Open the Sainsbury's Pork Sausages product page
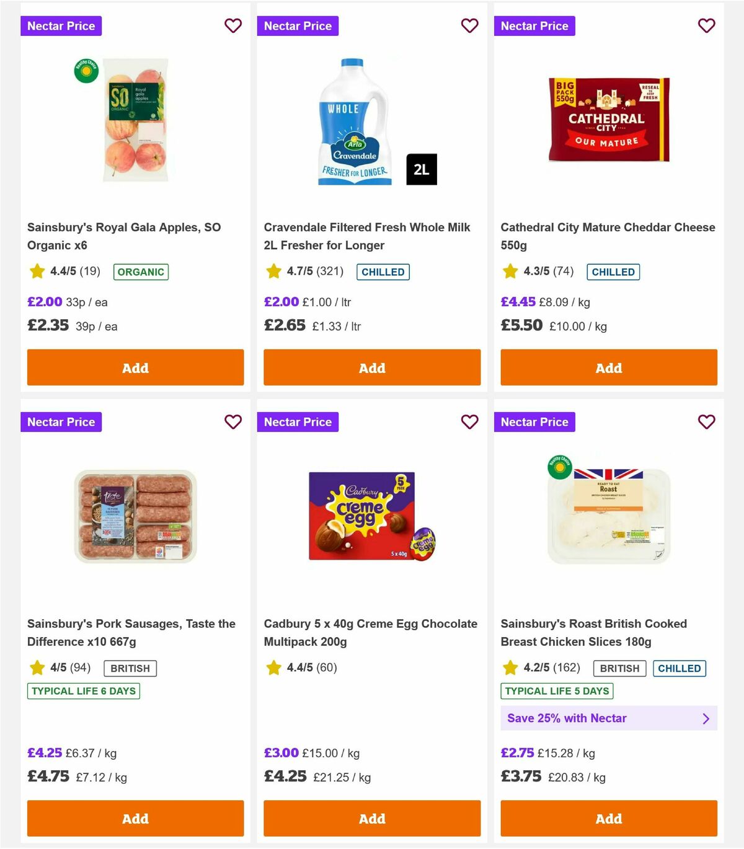 (x=131, y=633)
